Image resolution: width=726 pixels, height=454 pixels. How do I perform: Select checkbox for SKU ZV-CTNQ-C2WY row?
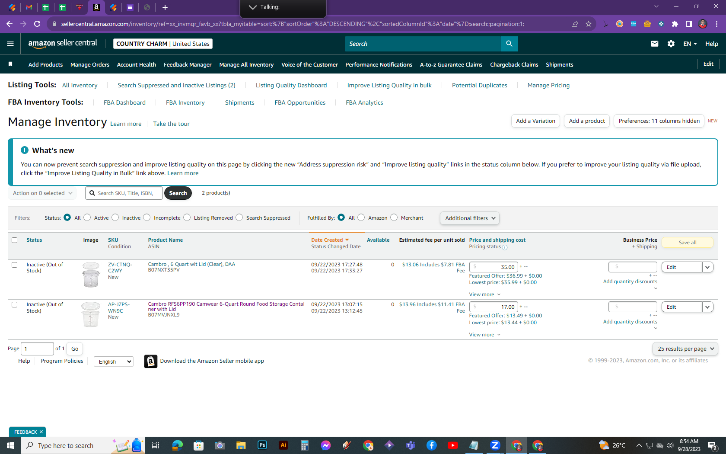click(15, 265)
